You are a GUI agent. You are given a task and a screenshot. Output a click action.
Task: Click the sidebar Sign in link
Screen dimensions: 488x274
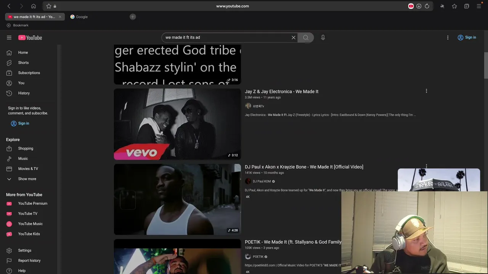pyautogui.click(x=20, y=123)
